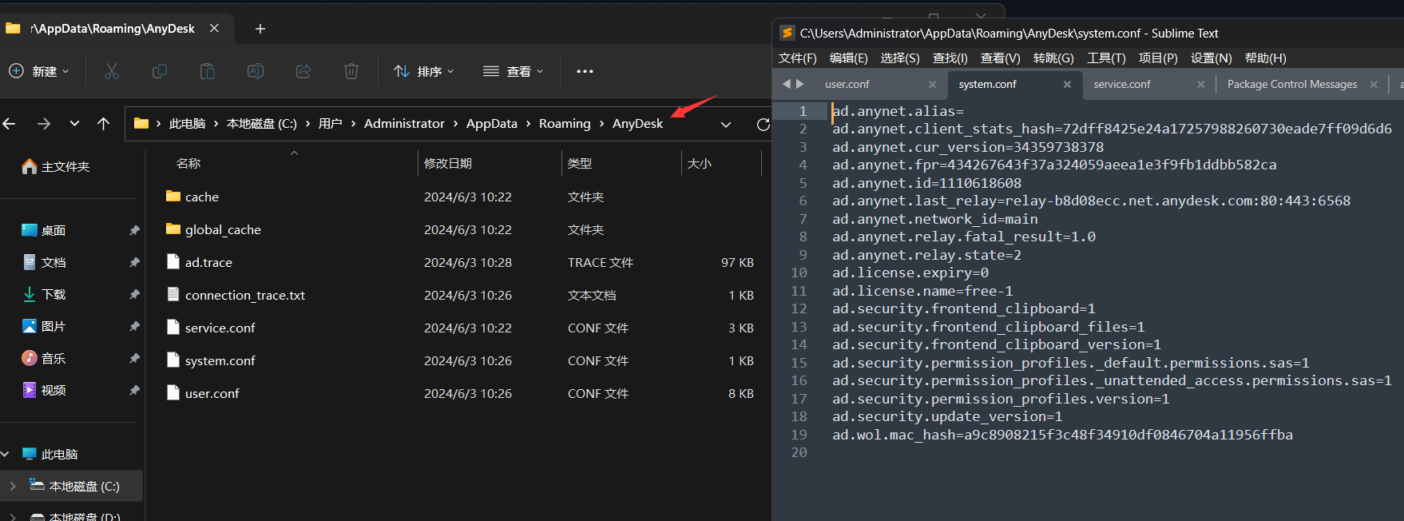Click Administrator breadcrumb segment

pos(404,124)
